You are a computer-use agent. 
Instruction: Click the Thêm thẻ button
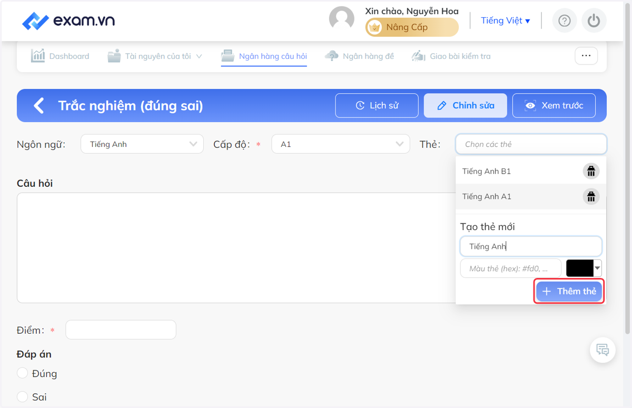569,291
